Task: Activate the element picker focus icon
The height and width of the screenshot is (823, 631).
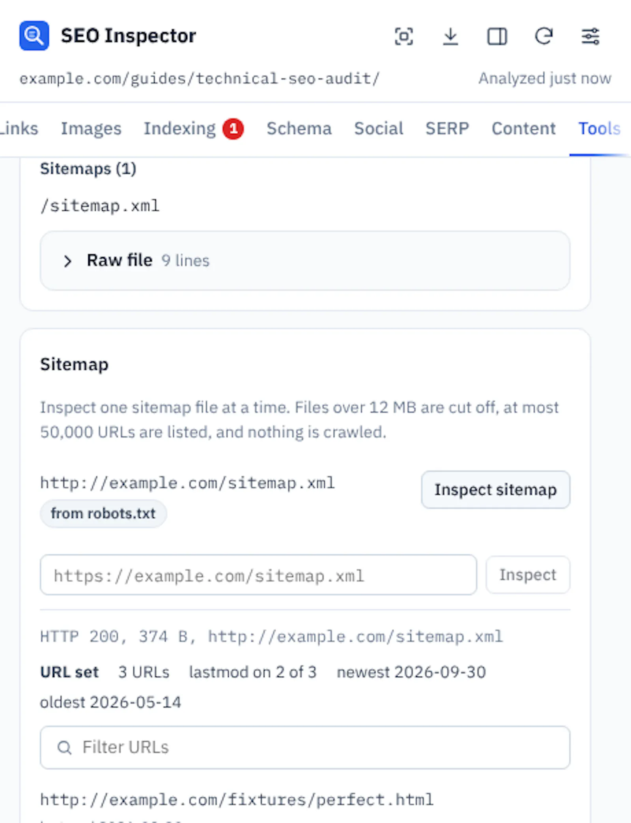Action: pos(404,37)
